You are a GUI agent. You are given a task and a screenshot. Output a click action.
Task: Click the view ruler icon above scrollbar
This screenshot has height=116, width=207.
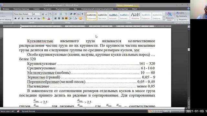tap(189, 26)
